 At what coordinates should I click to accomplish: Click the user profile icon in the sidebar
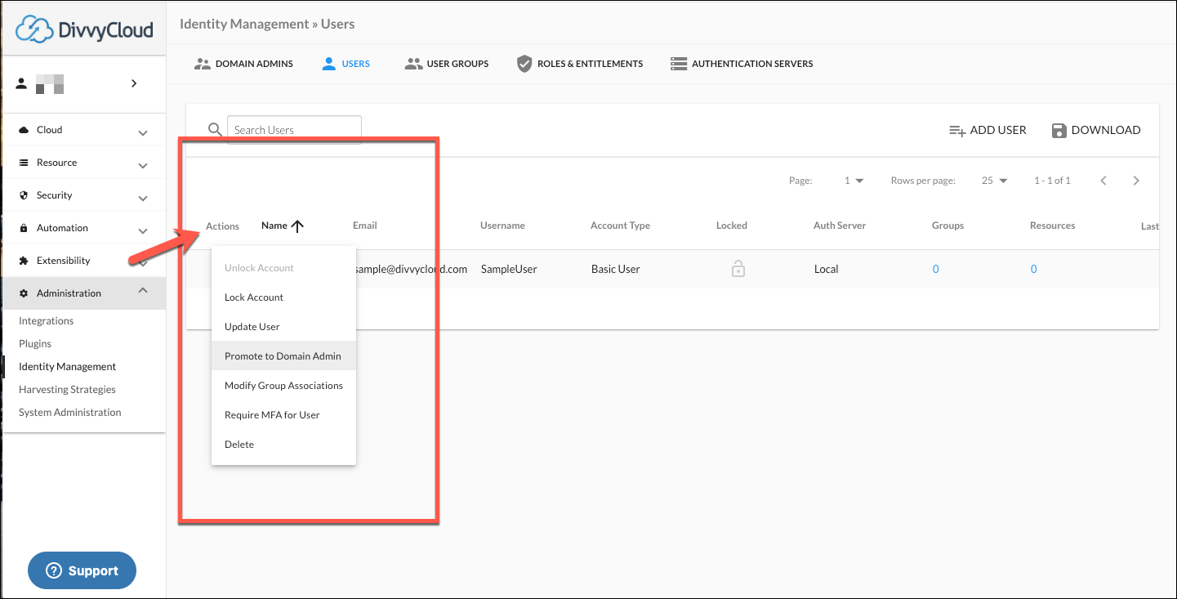click(x=22, y=83)
